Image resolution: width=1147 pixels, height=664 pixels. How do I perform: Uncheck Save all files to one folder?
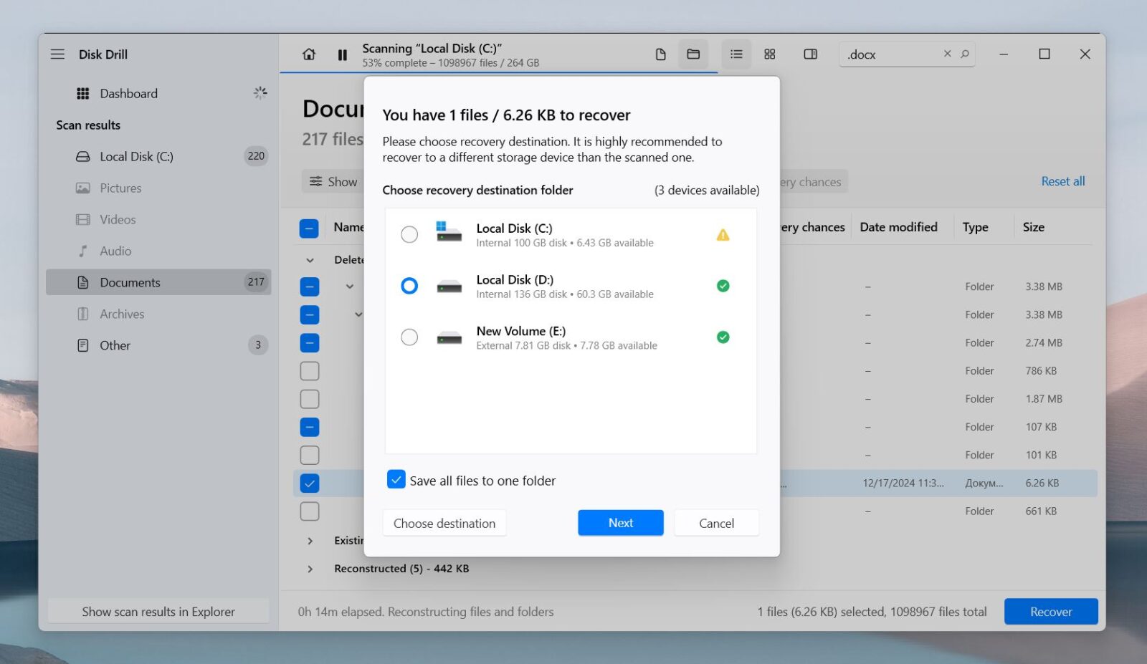click(x=396, y=480)
